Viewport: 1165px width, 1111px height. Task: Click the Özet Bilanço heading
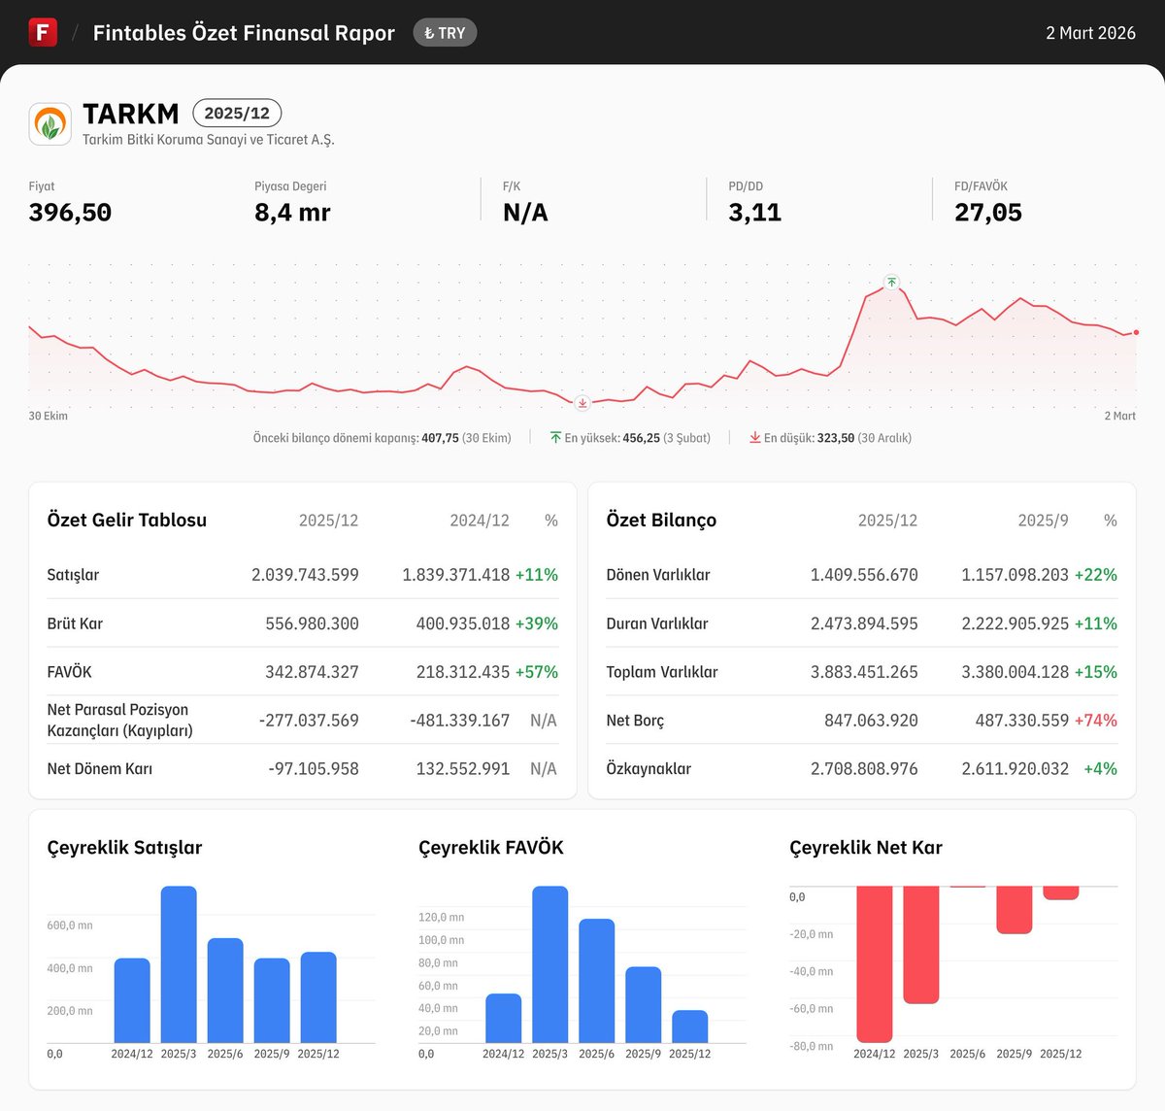click(661, 521)
